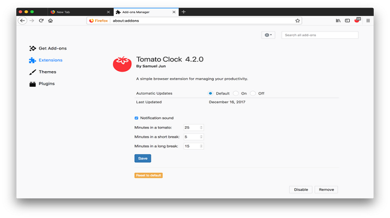The width and height of the screenshot is (390, 218).
Task: Show the sidebars toolbar icon
Action: 348,21
